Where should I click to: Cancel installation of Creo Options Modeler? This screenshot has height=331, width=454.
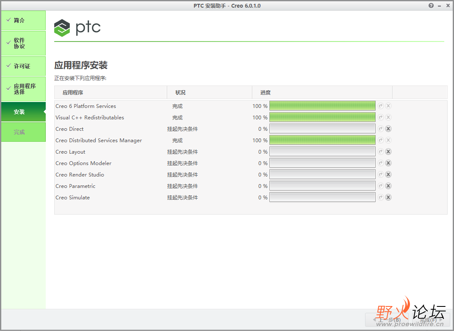[x=388, y=163]
